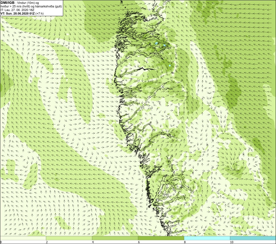The width and height of the screenshot is (276, 244).
Task: Click the 'Vindur (10m) og' label
Action: (x=28, y=3)
